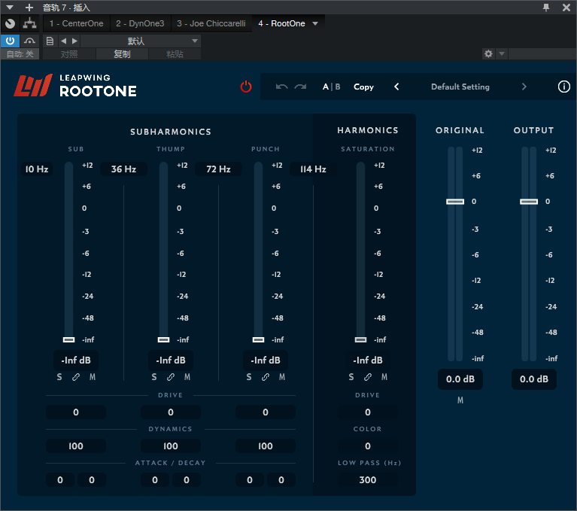The height and width of the screenshot is (511, 577).
Task: Solo the PUNCH band
Action: point(249,377)
